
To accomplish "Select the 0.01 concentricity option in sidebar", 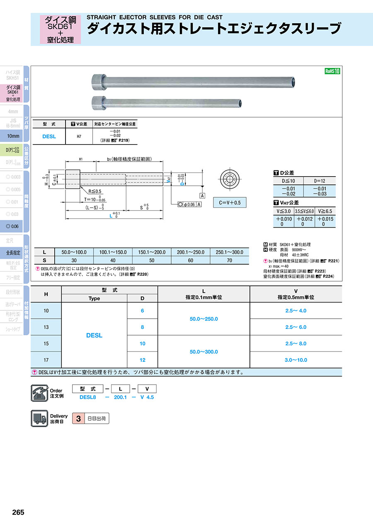I will coord(12,202).
